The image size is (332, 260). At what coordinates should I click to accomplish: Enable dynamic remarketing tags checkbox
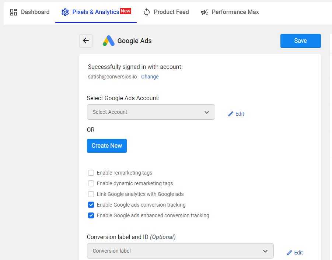coord(91,183)
